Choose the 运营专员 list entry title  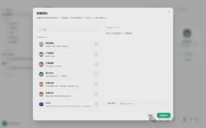[50, 92]
